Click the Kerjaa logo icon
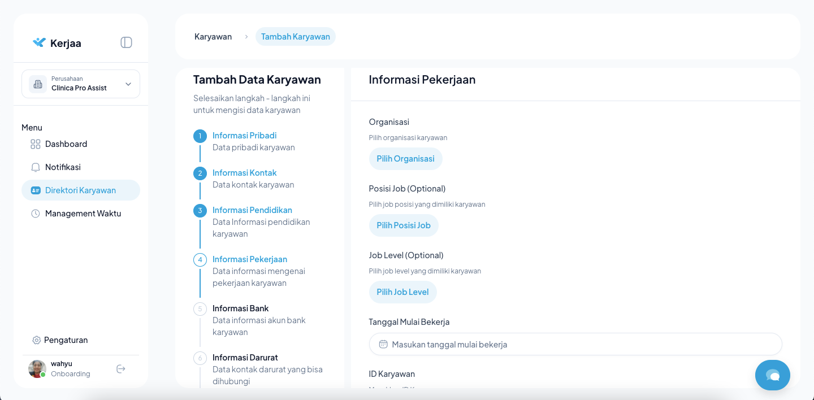Image resolution: width=814 pixels, height=400 pixels. pyautogui.click(x=39, y=42)
